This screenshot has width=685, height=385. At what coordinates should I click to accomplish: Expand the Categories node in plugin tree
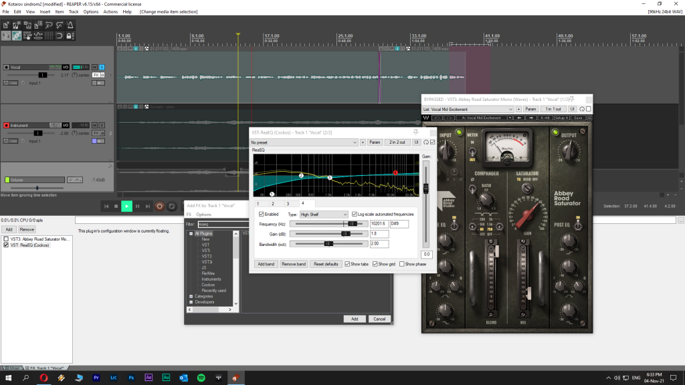(191, 295)
